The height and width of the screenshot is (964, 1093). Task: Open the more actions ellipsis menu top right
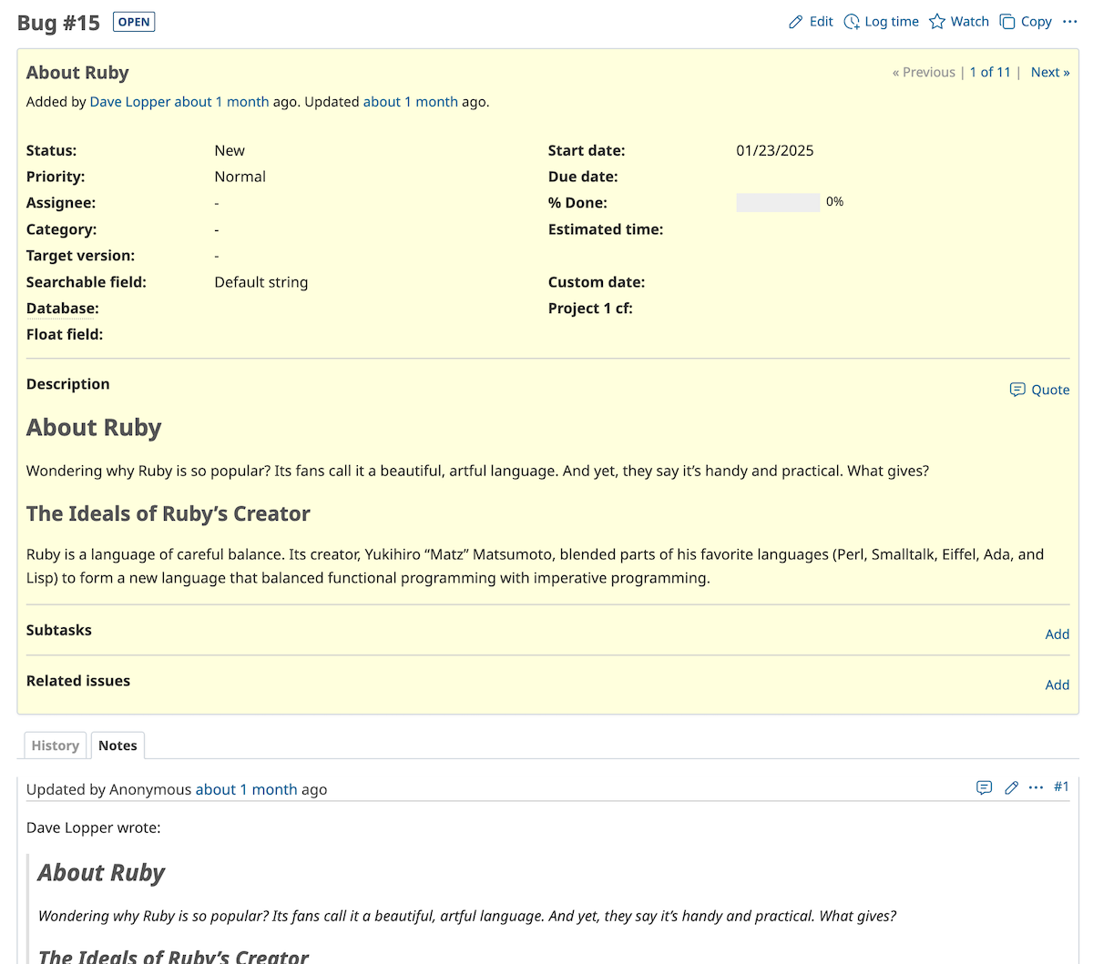pos(1070,21)
